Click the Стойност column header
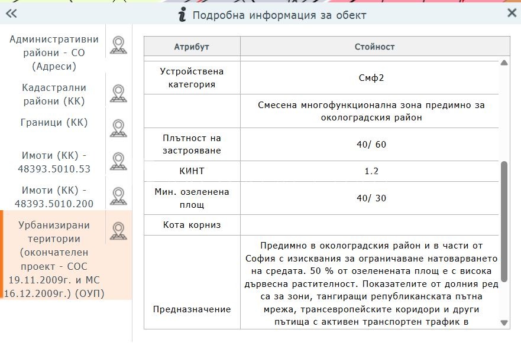521x343 pixels. pyautogui.click(x=373, y=46)
